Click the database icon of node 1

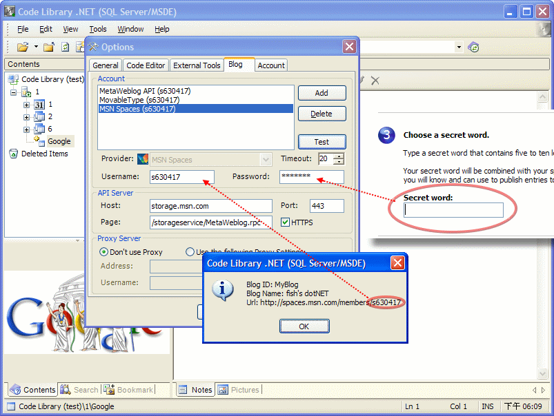pyautogui.click(x=26, y=92)
